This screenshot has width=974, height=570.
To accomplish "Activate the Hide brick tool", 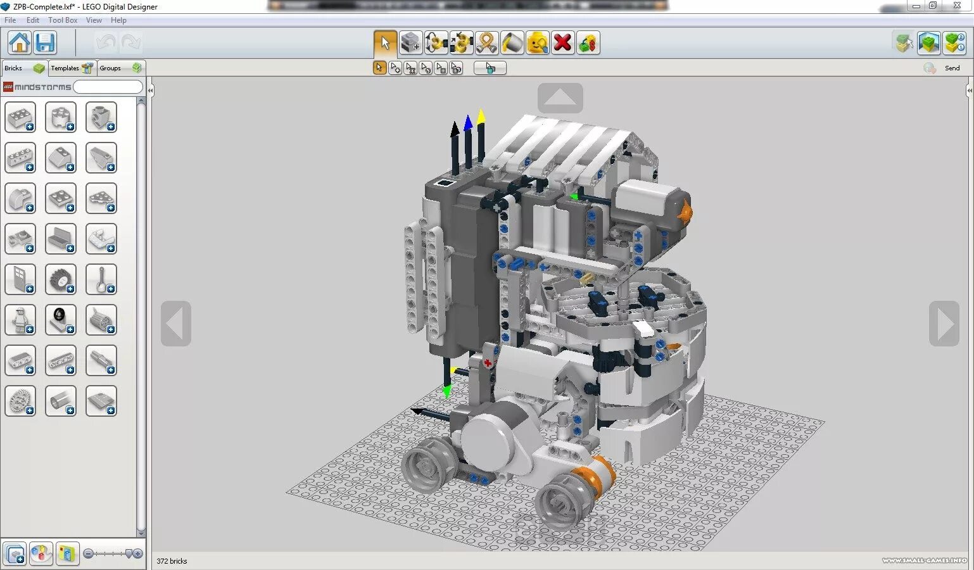I will (x=538, y=43).
